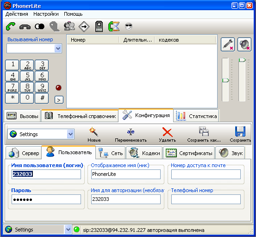This screenshot has height=237, width=256.
Task: Click the PhonerLite title bar logo icon
Action: tap(7, 6)
